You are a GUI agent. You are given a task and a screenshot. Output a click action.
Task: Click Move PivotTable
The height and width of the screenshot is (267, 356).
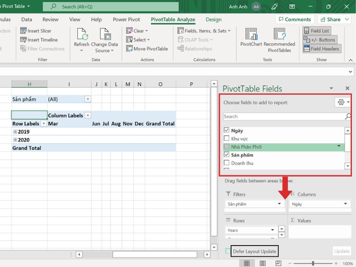[147, 48]
